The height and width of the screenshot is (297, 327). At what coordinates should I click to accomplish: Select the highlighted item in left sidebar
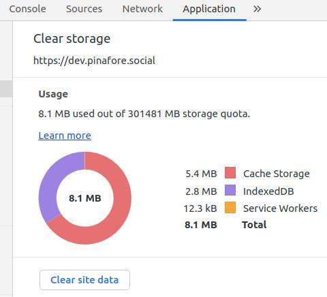[x=6, y=89]
